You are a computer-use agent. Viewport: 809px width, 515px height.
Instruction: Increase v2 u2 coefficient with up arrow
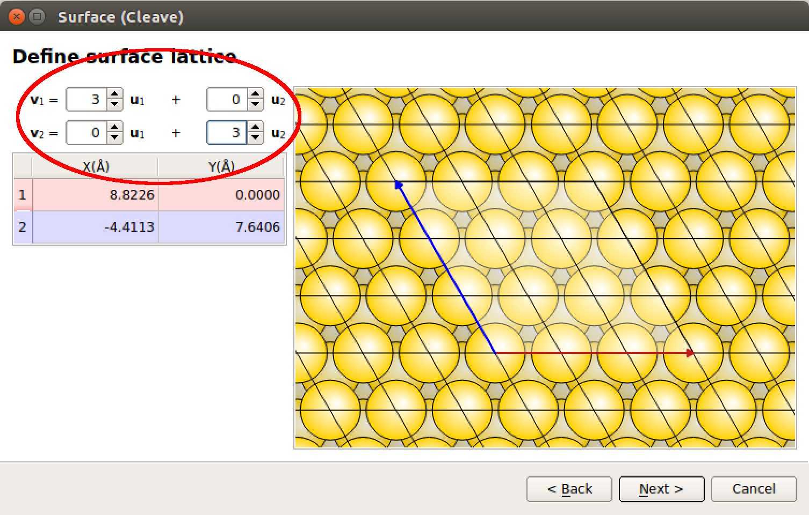(x=256, y=127)
